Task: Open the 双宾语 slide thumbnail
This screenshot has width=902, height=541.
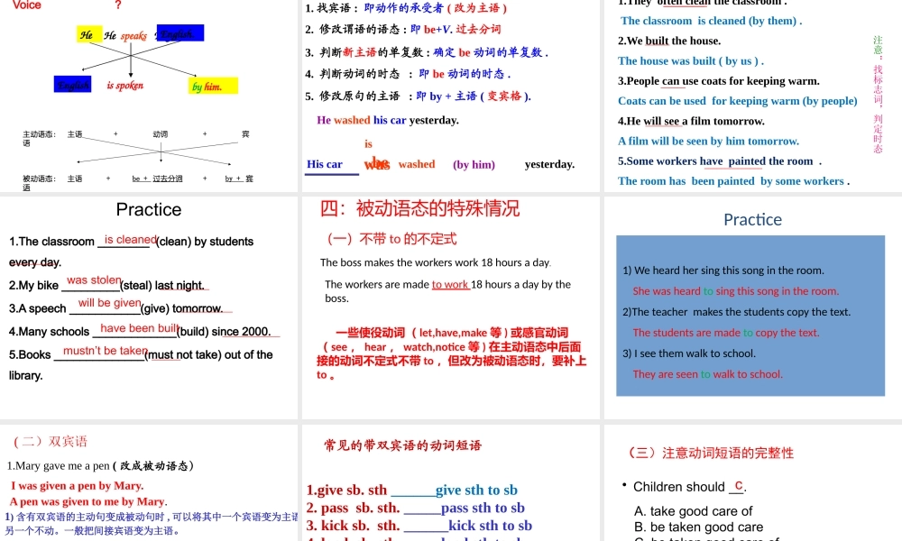Action: tap(149, 483)
